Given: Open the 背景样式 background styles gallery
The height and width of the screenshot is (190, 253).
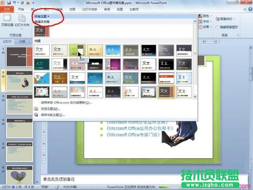Looking at the screenshot, I should point(227,19).
